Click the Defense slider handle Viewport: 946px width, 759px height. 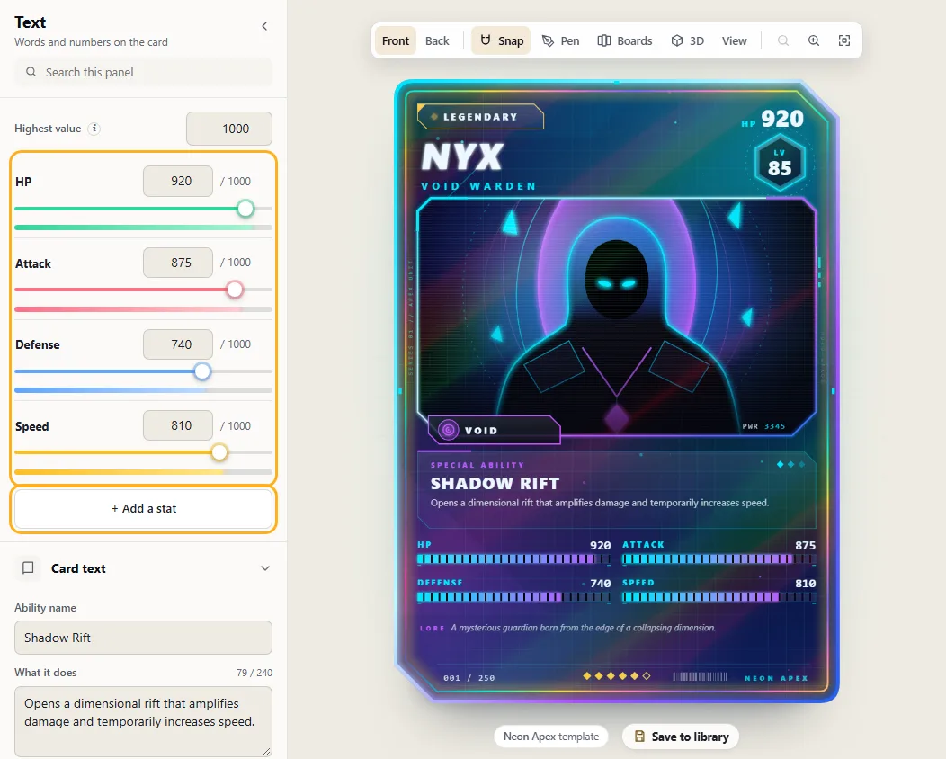(202, 371)
